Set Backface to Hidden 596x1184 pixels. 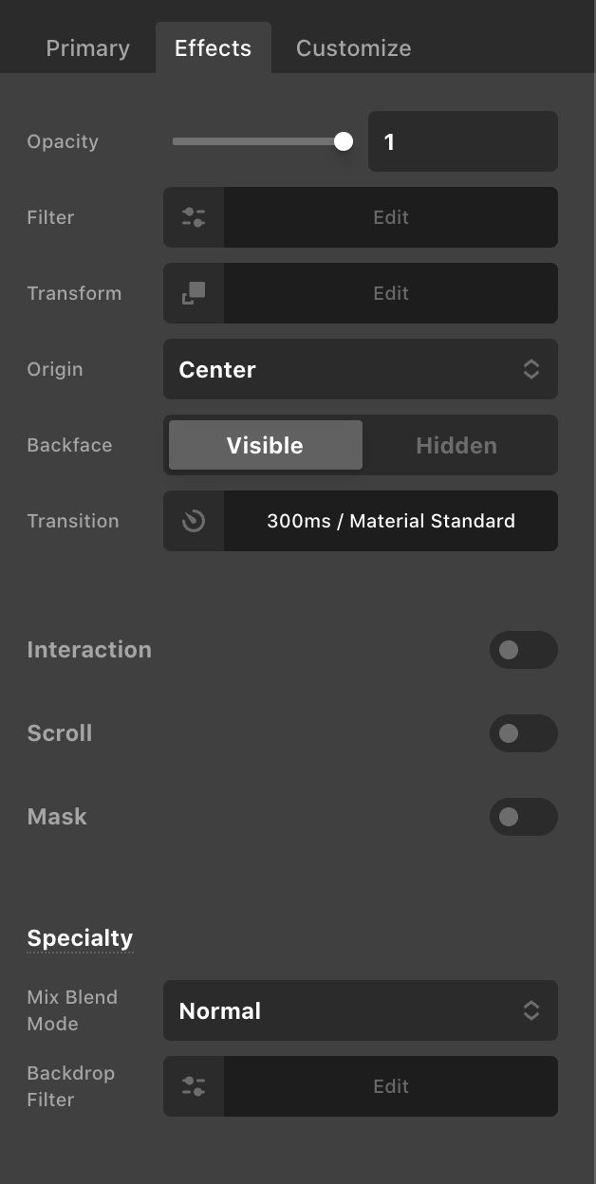point(456,445)
